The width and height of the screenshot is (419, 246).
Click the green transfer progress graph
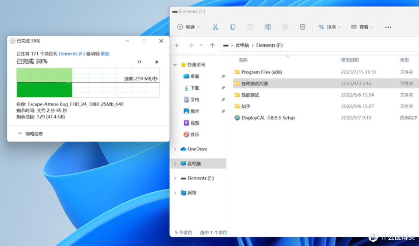click(x=88, y=82)
